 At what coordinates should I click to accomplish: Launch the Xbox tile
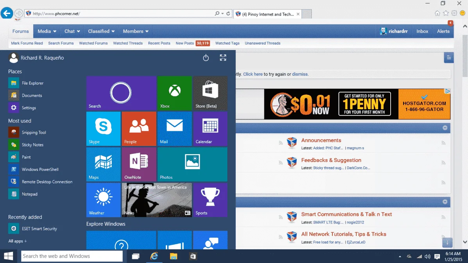tap(175, 93)
